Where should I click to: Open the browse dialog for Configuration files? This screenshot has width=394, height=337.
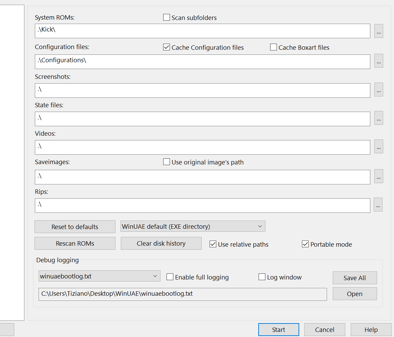click(x=378, y=61)
